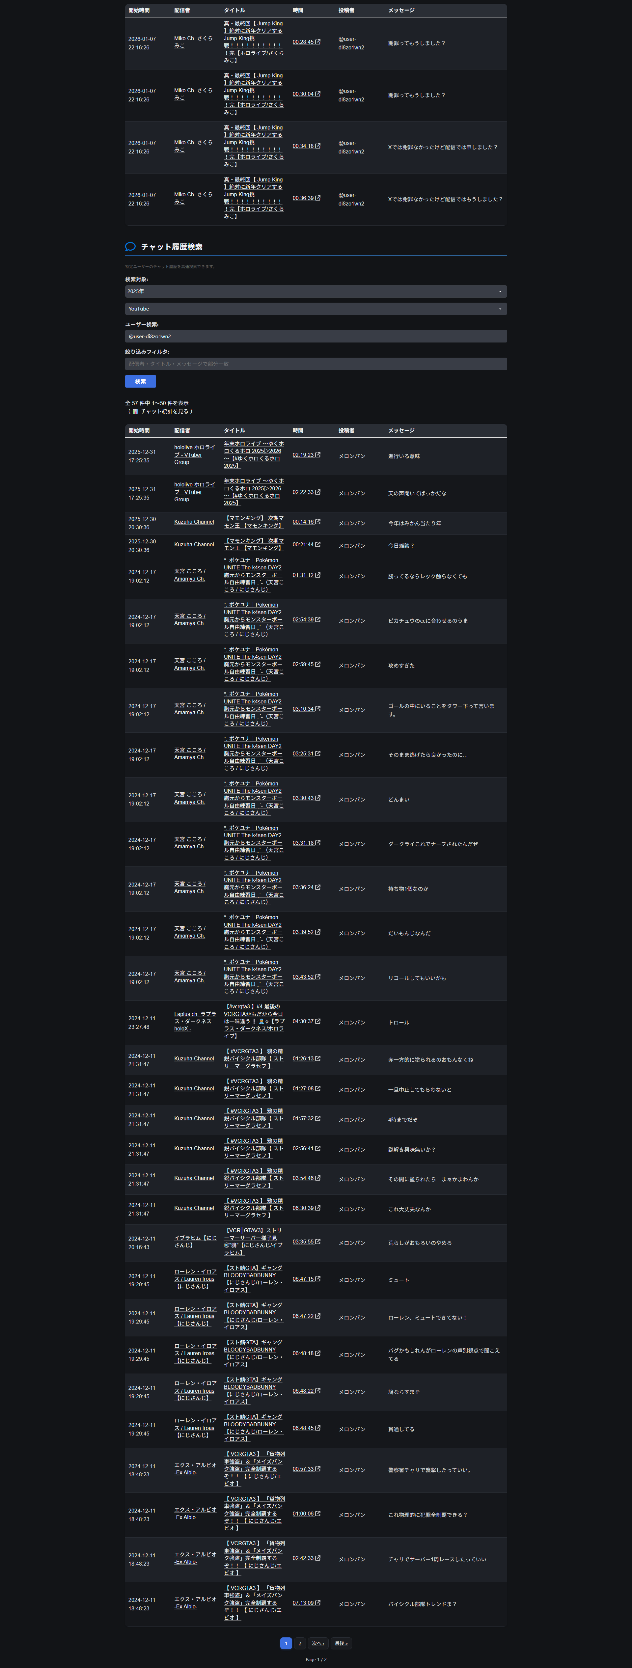
Task: Open Kuzuha Channel link dated 2025-12-30 20:30:36
Action: click(x=194, y=522)
